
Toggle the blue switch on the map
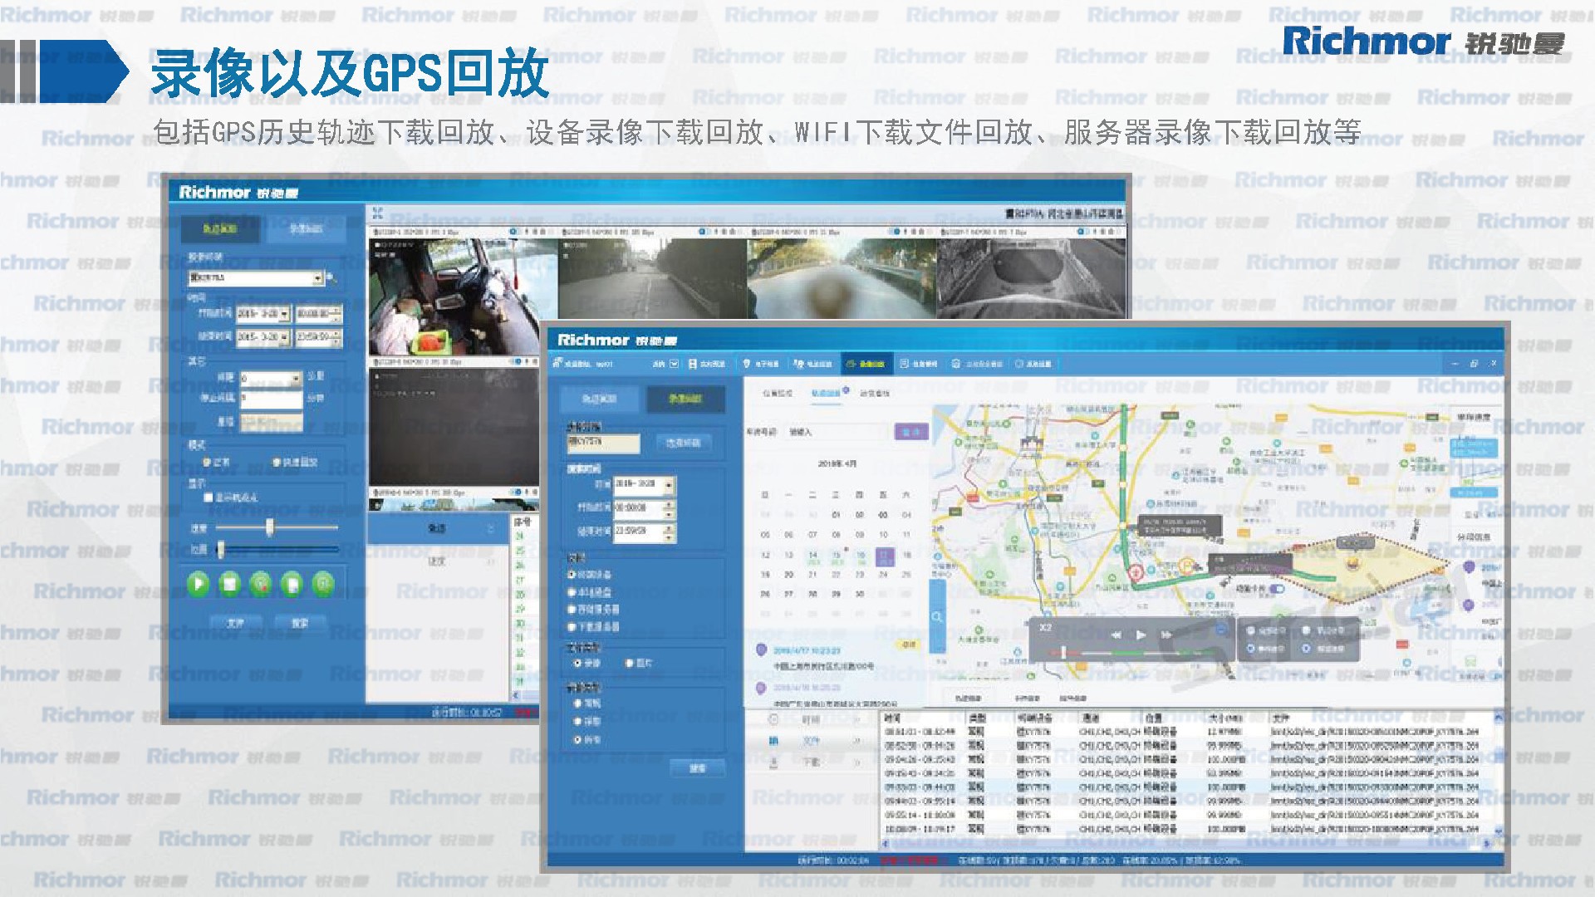point(1277,589)
